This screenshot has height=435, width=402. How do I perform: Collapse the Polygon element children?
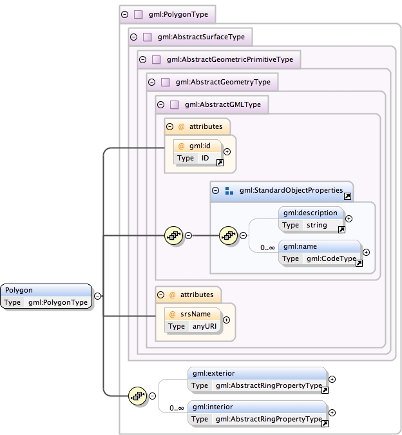tap(97, 296)
